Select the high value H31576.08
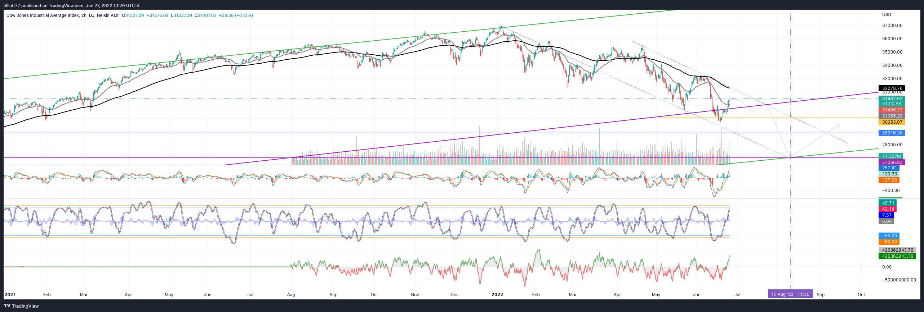The height and width of the screenshot is (312, 924). click(157, 15)
